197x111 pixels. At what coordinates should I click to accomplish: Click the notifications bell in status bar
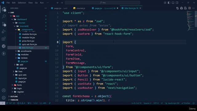194,103
